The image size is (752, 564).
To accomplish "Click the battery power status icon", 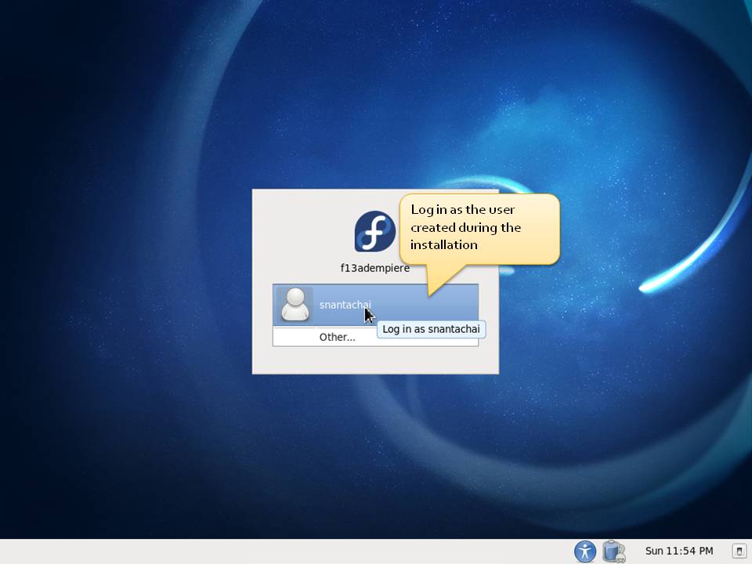I will [613, 551].
